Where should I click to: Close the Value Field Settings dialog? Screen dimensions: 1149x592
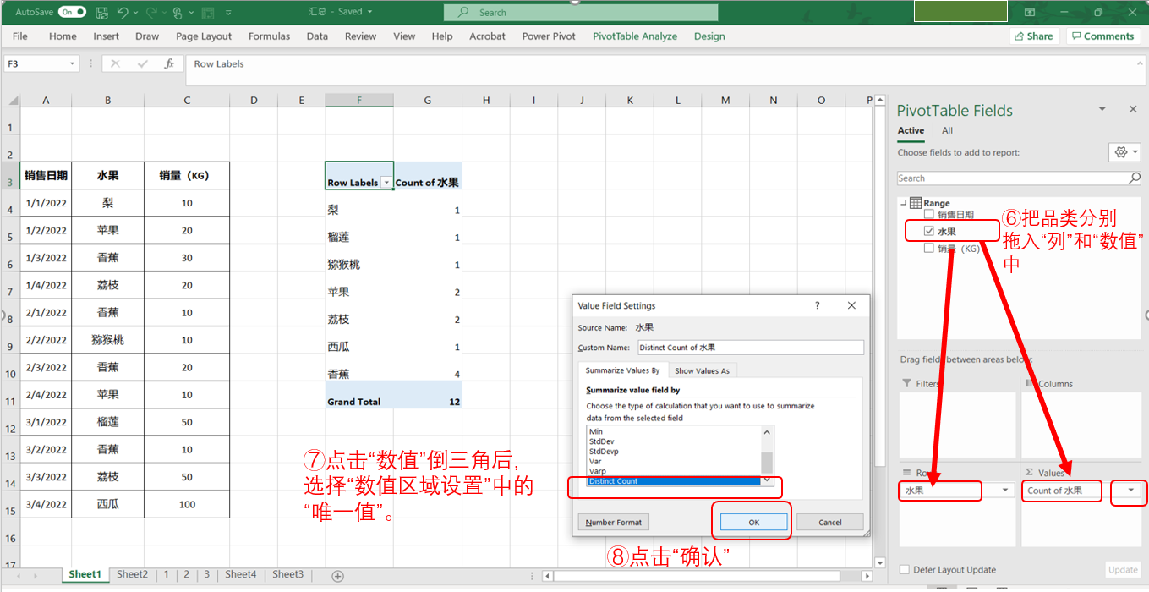click(851, 306)
